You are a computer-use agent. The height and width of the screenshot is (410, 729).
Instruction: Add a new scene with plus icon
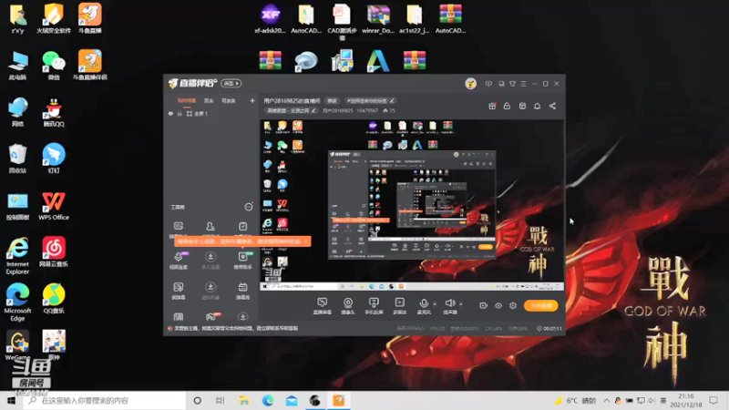pyautogui.click(x=252, y=100)
